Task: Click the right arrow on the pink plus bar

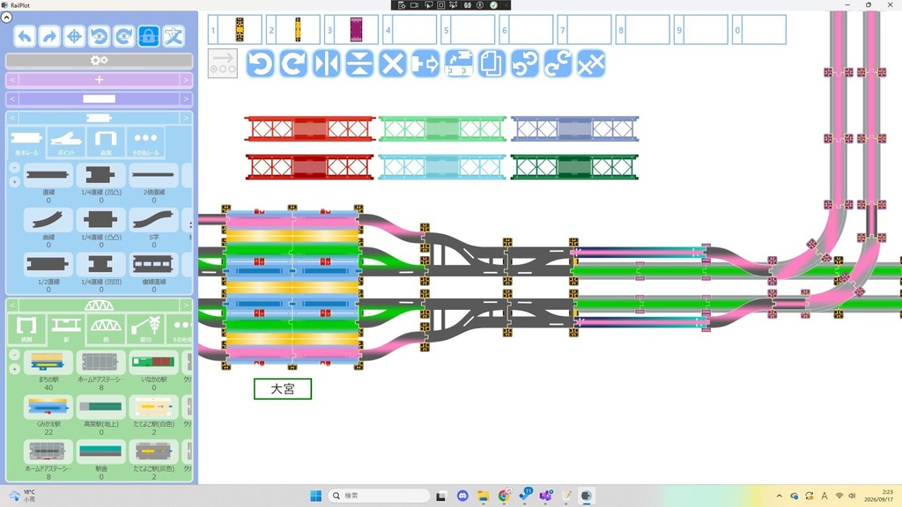Action: (186, 80)
